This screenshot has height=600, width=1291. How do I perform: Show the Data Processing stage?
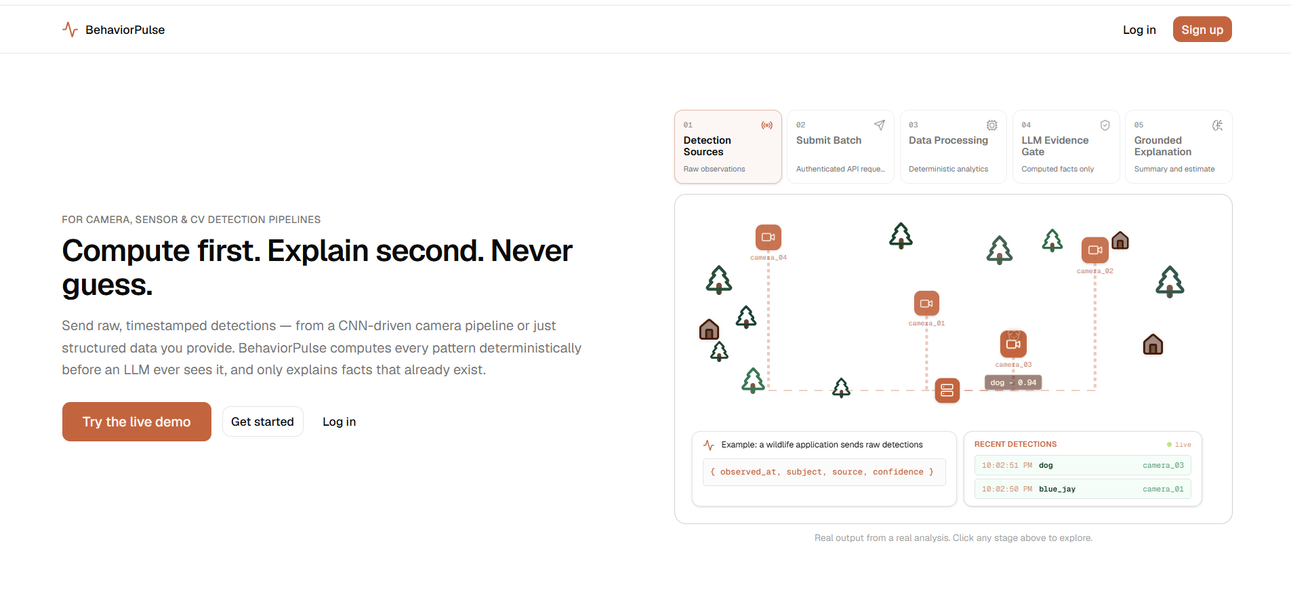[953, 146]
